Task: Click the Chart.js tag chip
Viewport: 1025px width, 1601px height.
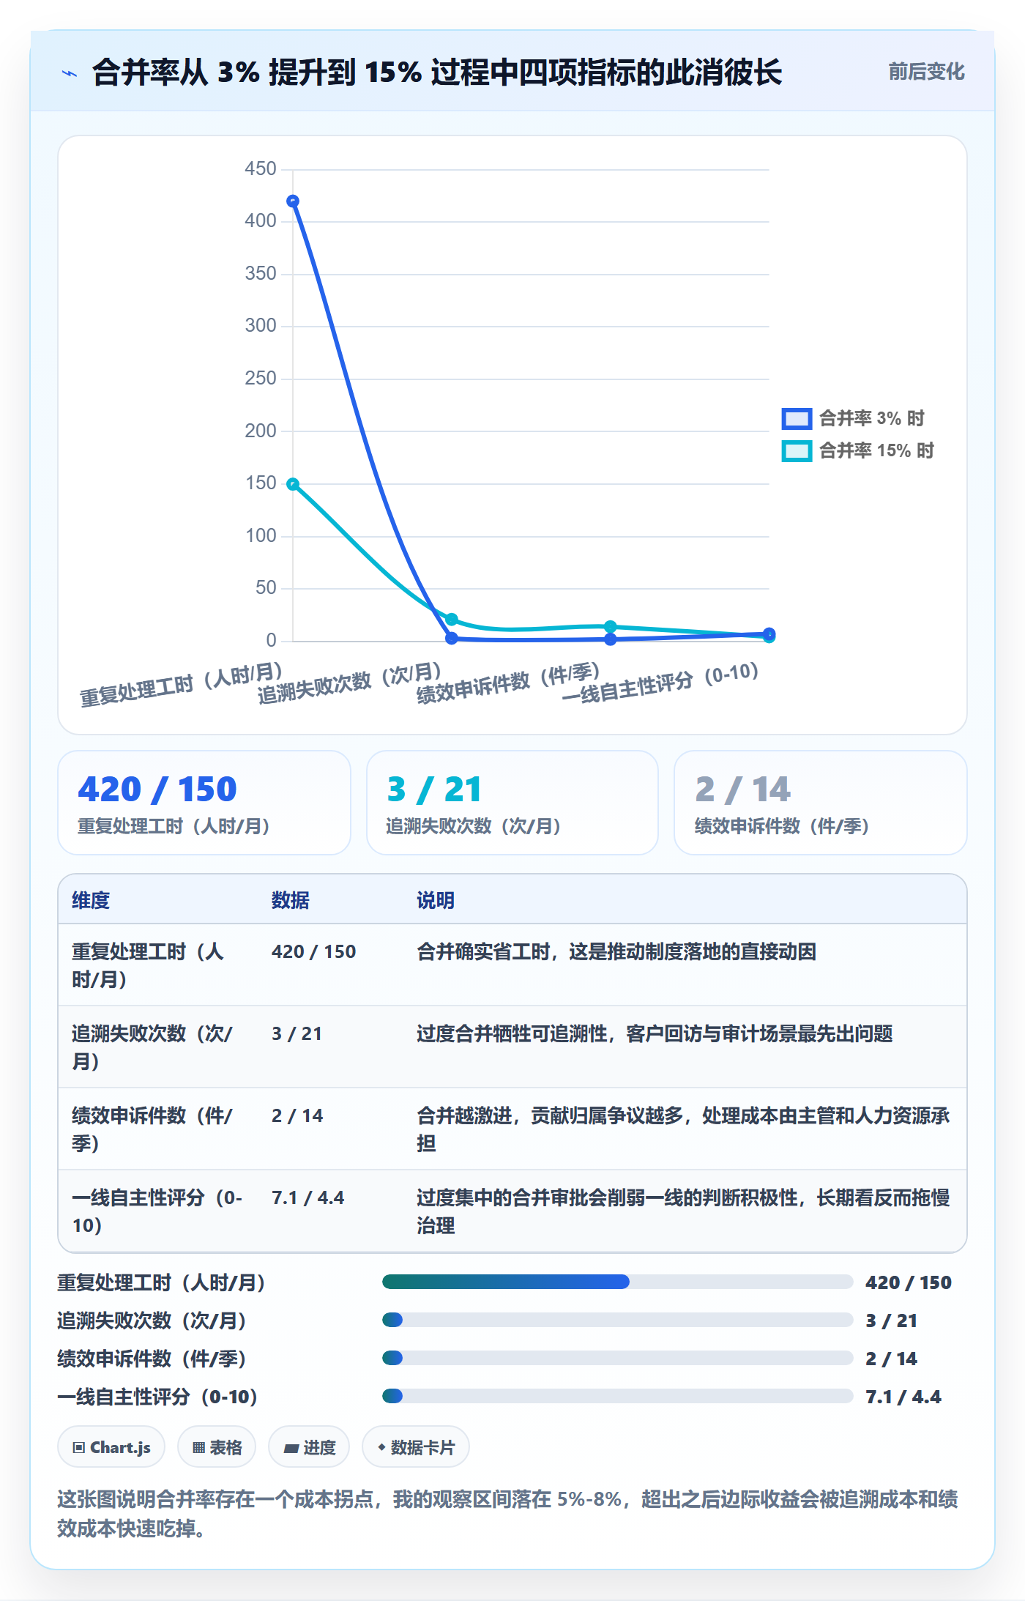Action: 111,1447
